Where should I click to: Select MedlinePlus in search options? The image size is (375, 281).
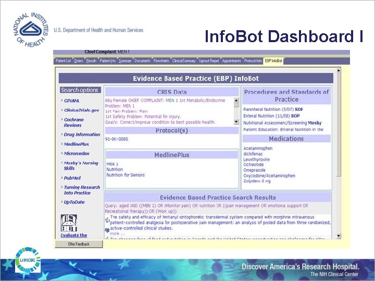(x=76, y=144)
